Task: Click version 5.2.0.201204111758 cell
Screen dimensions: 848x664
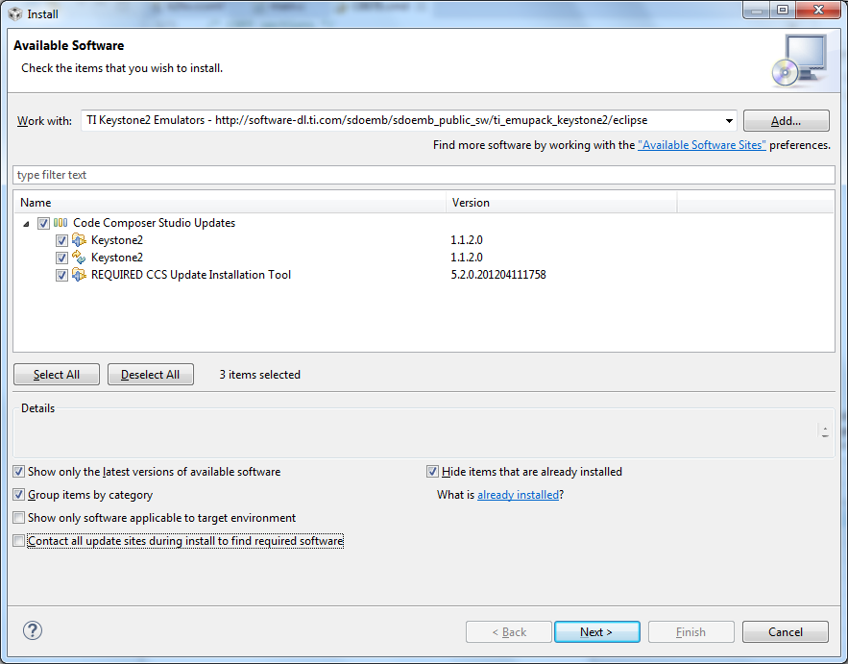Action: pyautogui.click(x=498, y=275)
